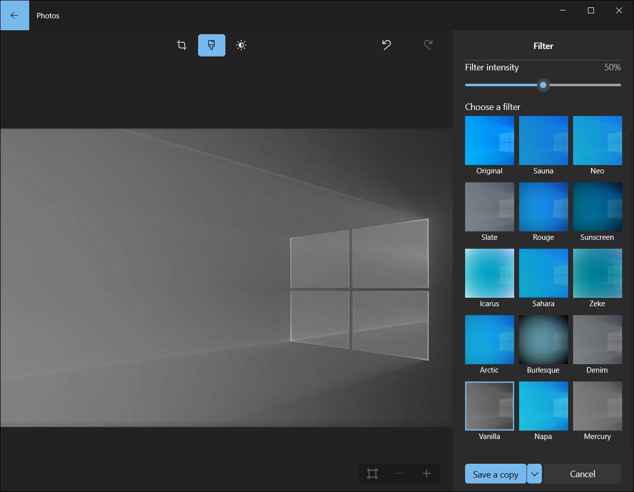Cancel the filter editing
This screenshot has width=634, height=492.
click(x=582, y=474)
